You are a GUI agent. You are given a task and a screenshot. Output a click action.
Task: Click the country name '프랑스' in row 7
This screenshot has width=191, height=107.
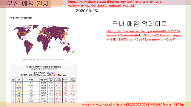(31, 98)
